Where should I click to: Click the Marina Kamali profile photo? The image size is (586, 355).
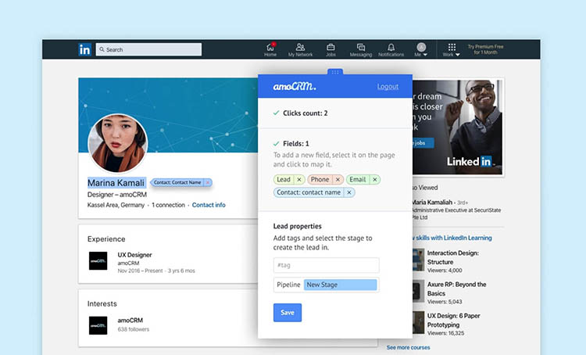pyautogui.click(x=118, y=144)
